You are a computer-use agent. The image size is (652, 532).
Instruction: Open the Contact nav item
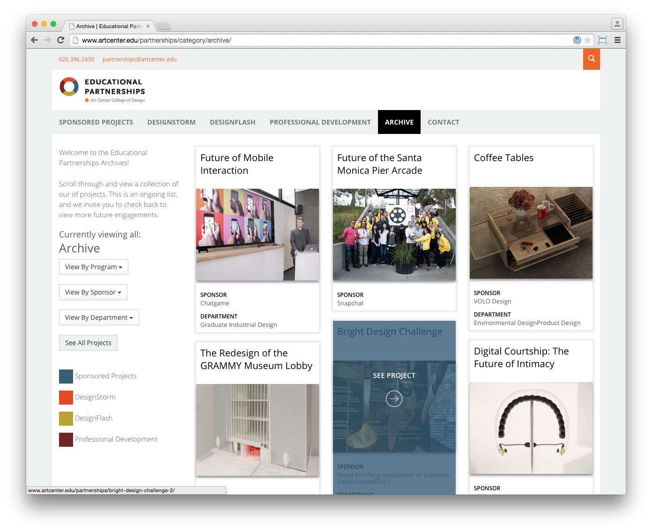point(444,122)
